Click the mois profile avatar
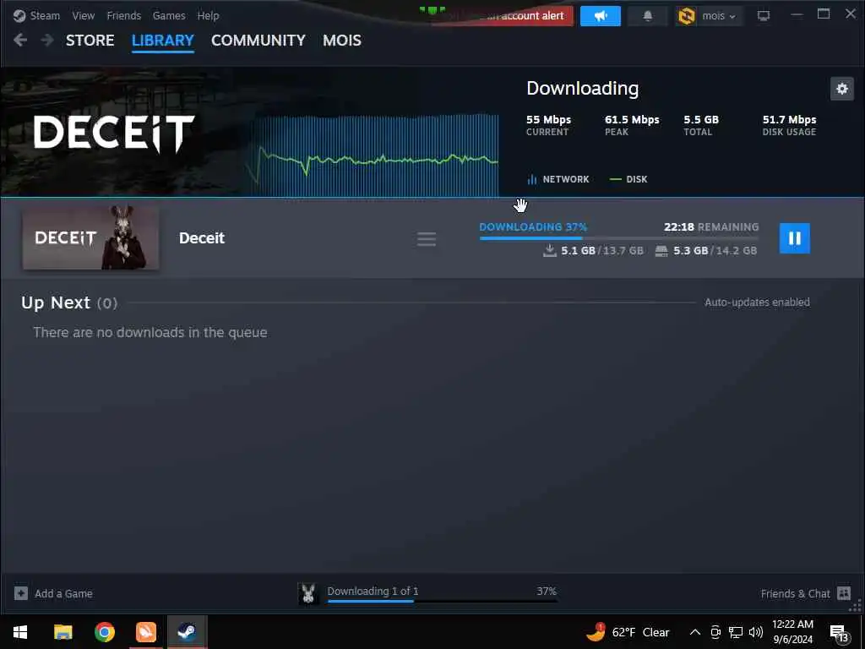Viewport: 865px width, 649px height. [686, 16]
